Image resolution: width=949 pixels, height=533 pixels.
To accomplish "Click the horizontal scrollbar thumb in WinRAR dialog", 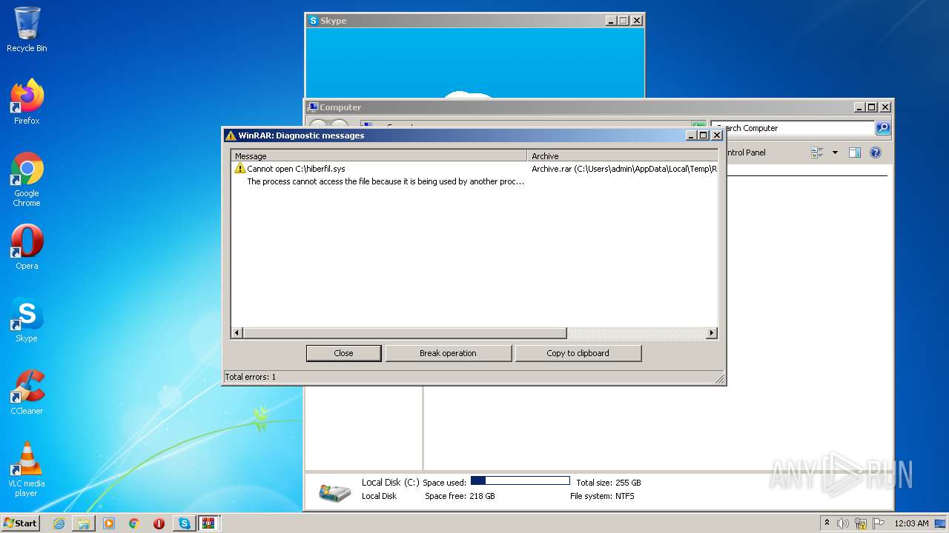I will (x=404, y=333).
